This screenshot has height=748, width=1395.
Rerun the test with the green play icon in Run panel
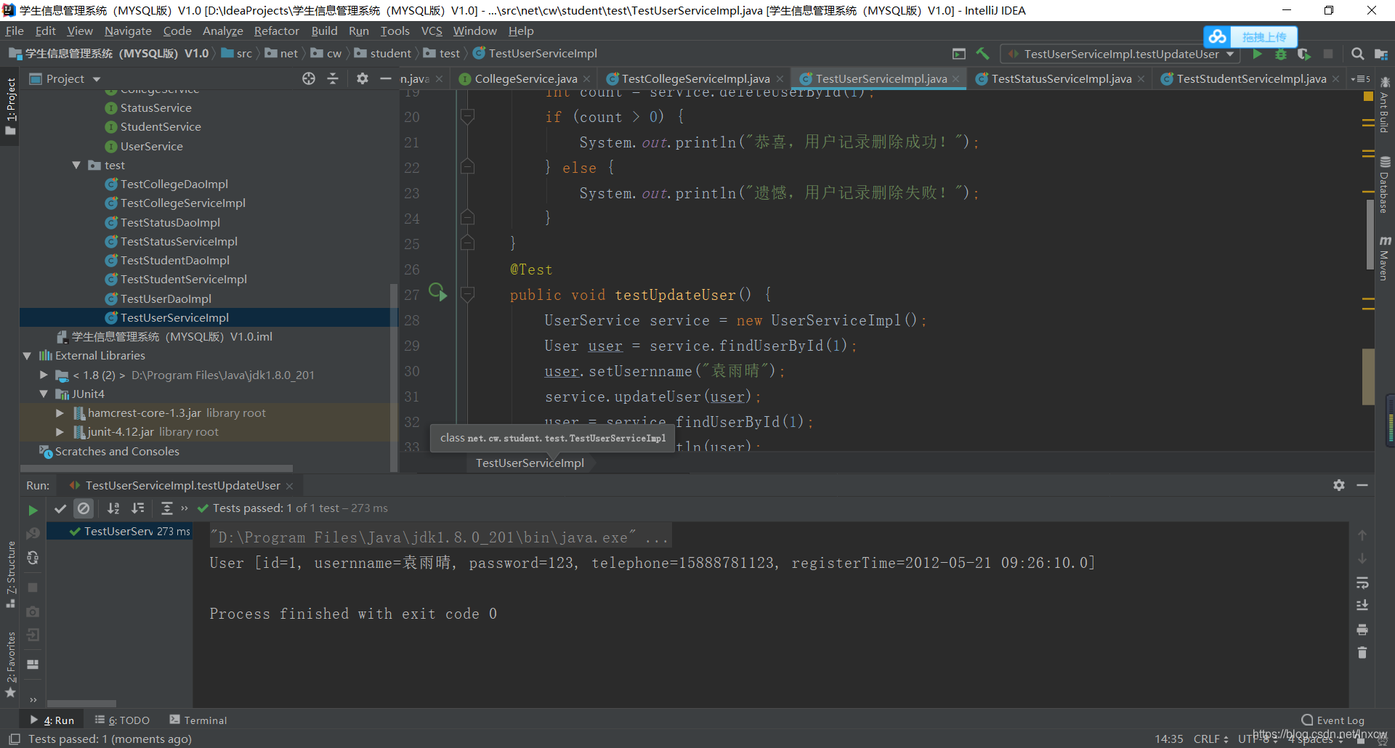(33, 510)
